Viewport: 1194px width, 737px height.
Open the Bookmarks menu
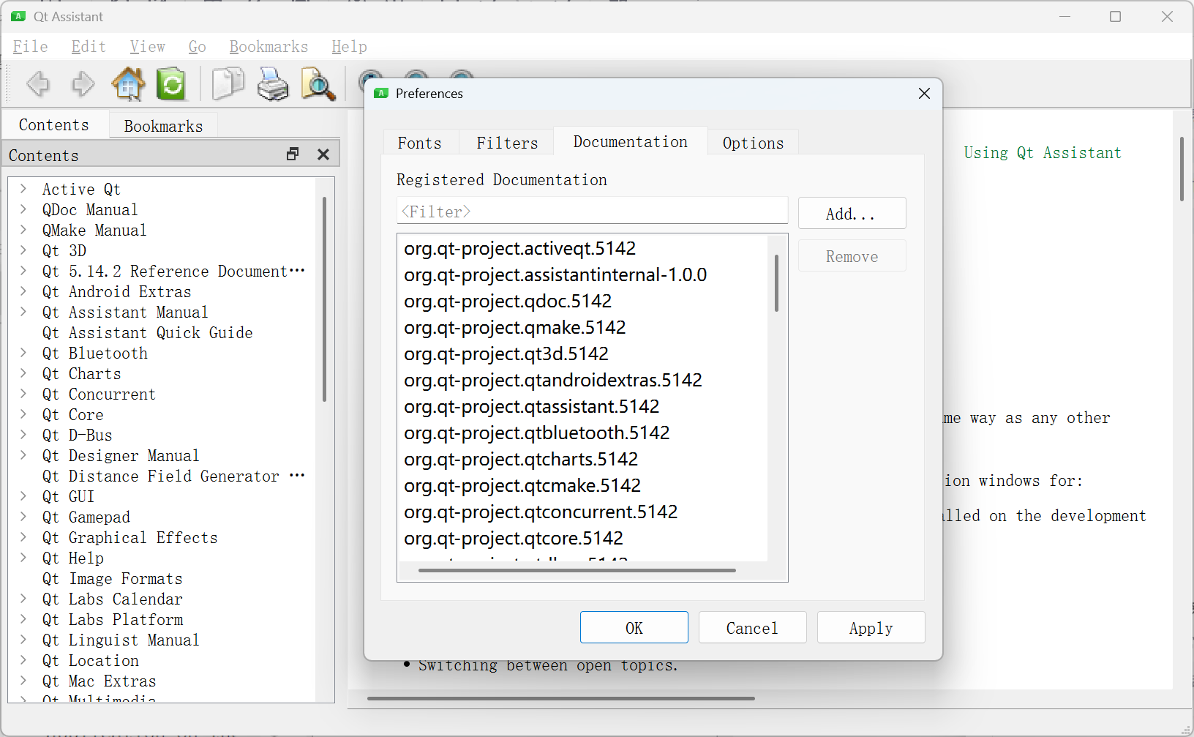point(269,47)
